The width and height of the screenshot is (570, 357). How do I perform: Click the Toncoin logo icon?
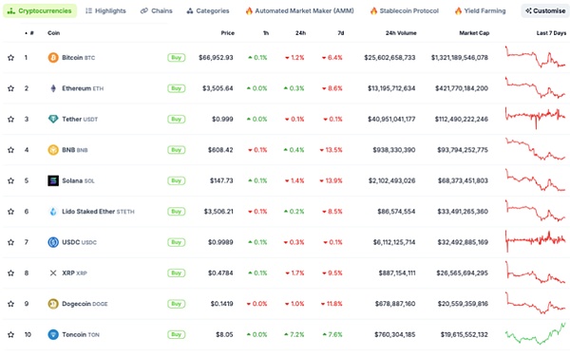pos(53,334)
